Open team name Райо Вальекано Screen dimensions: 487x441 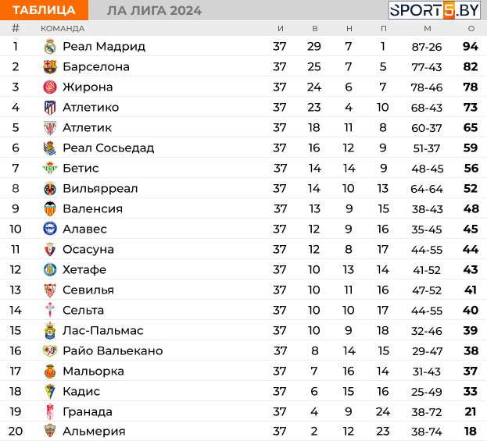pyautogui.click(x=113, y=351)
